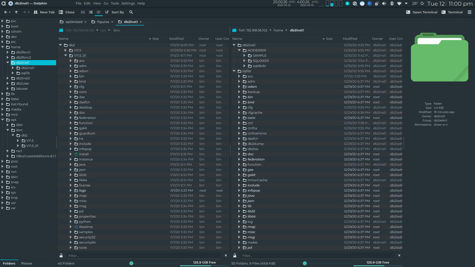475x267 pixels.
Task: Close the left pane filter bar
Action: coord(226,255)
